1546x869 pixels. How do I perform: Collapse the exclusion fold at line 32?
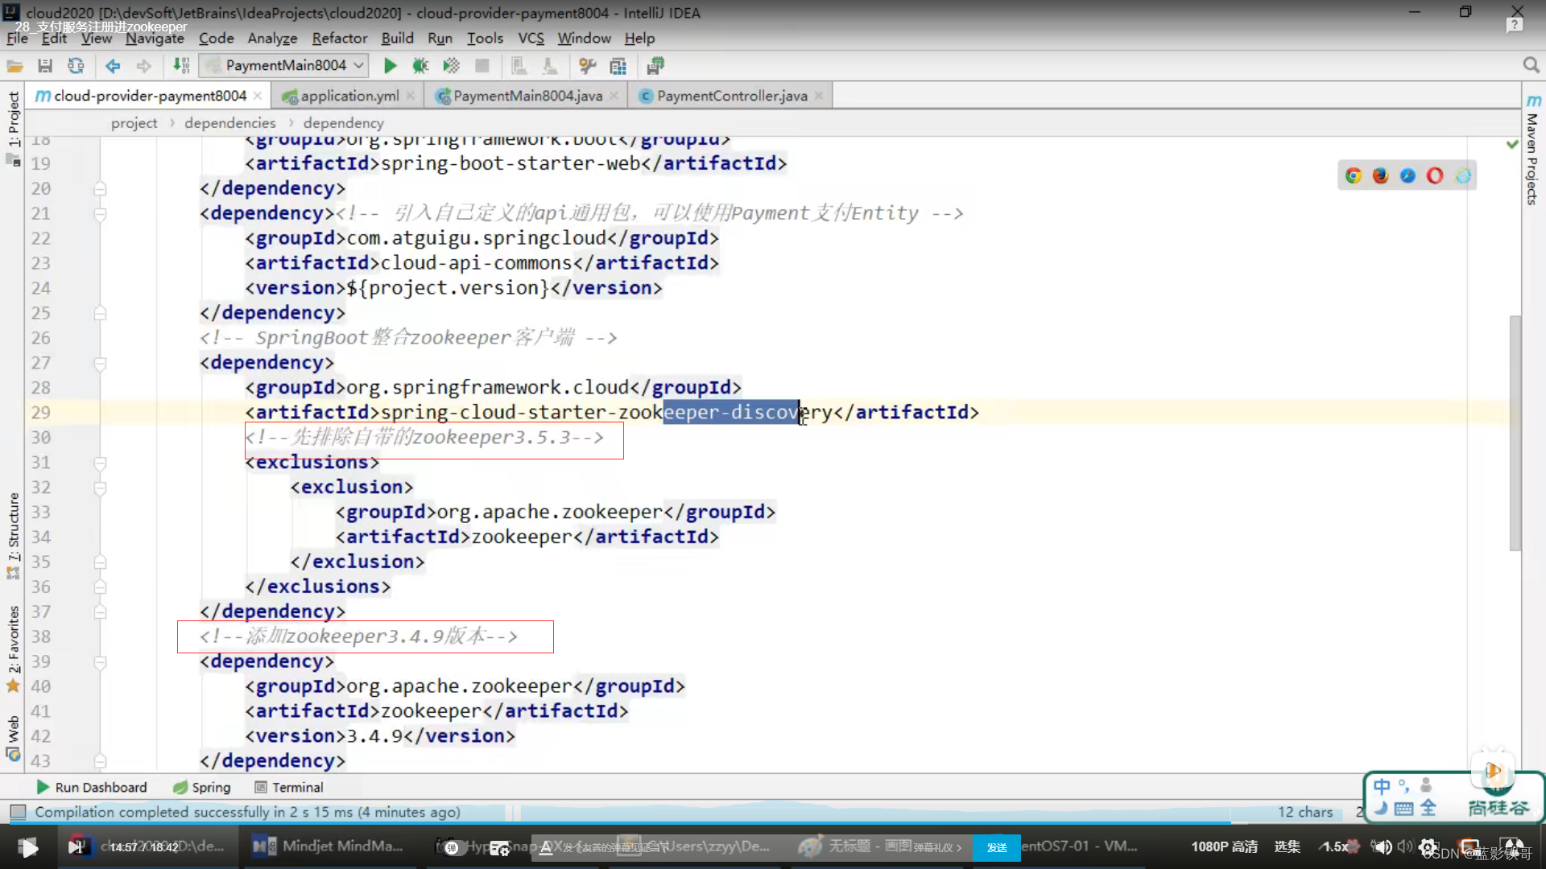(x=100, y=488)
